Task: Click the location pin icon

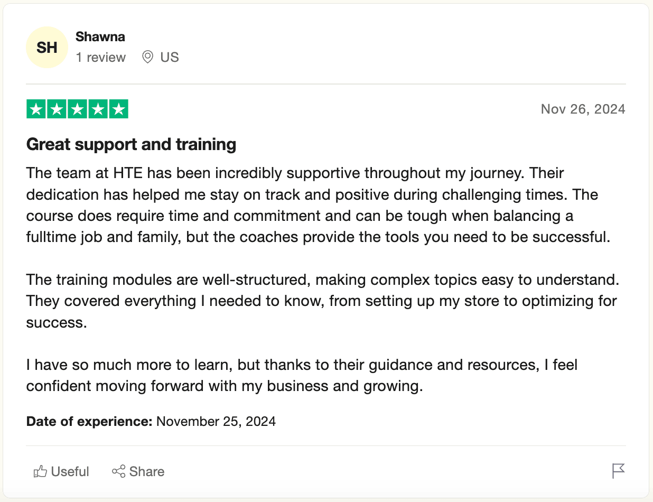Action: point(148,57)
